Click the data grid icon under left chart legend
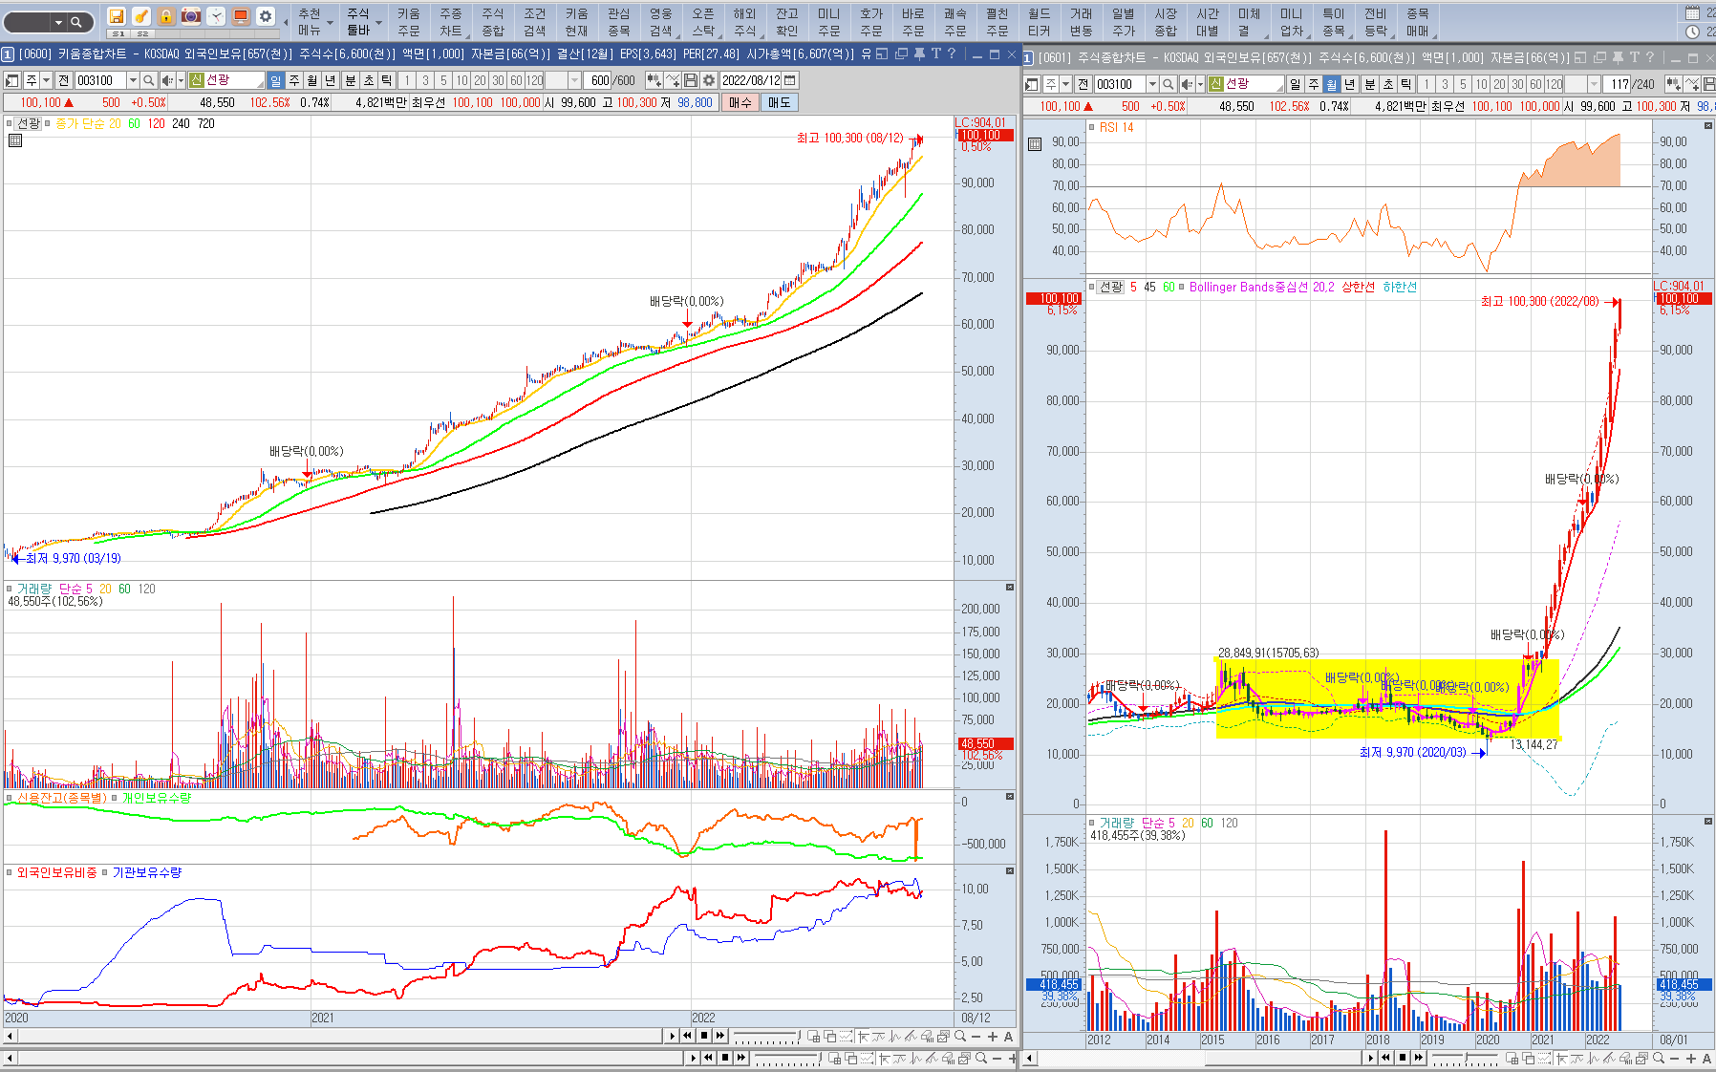The width and height of the screenshot is (1716, 1072). pos(14,141)
